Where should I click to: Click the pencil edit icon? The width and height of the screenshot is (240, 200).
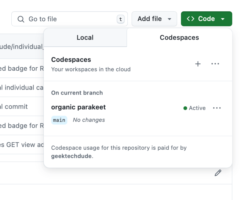pos(218,173)
